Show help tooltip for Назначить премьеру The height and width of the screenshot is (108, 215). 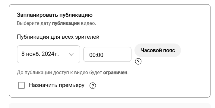tap(93, 85)
